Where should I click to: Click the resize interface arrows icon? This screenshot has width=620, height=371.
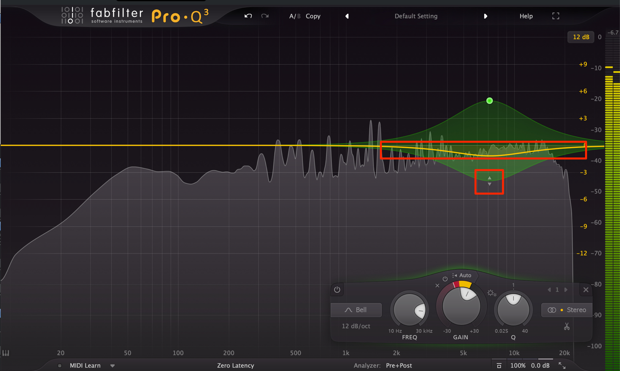562,366
